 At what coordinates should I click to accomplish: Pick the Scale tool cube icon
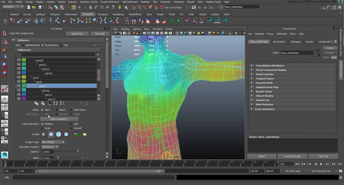pyautogui.click(x=5, y=73)
